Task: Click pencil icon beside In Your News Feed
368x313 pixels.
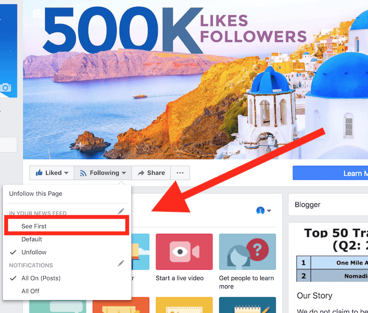Action: 121,211
